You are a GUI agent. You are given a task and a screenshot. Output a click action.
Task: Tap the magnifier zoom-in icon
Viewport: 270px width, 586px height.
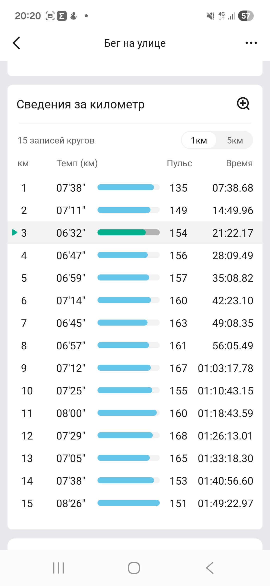[243, 104]
